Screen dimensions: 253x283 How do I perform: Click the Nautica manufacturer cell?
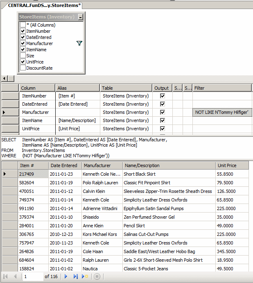[102, 269]
